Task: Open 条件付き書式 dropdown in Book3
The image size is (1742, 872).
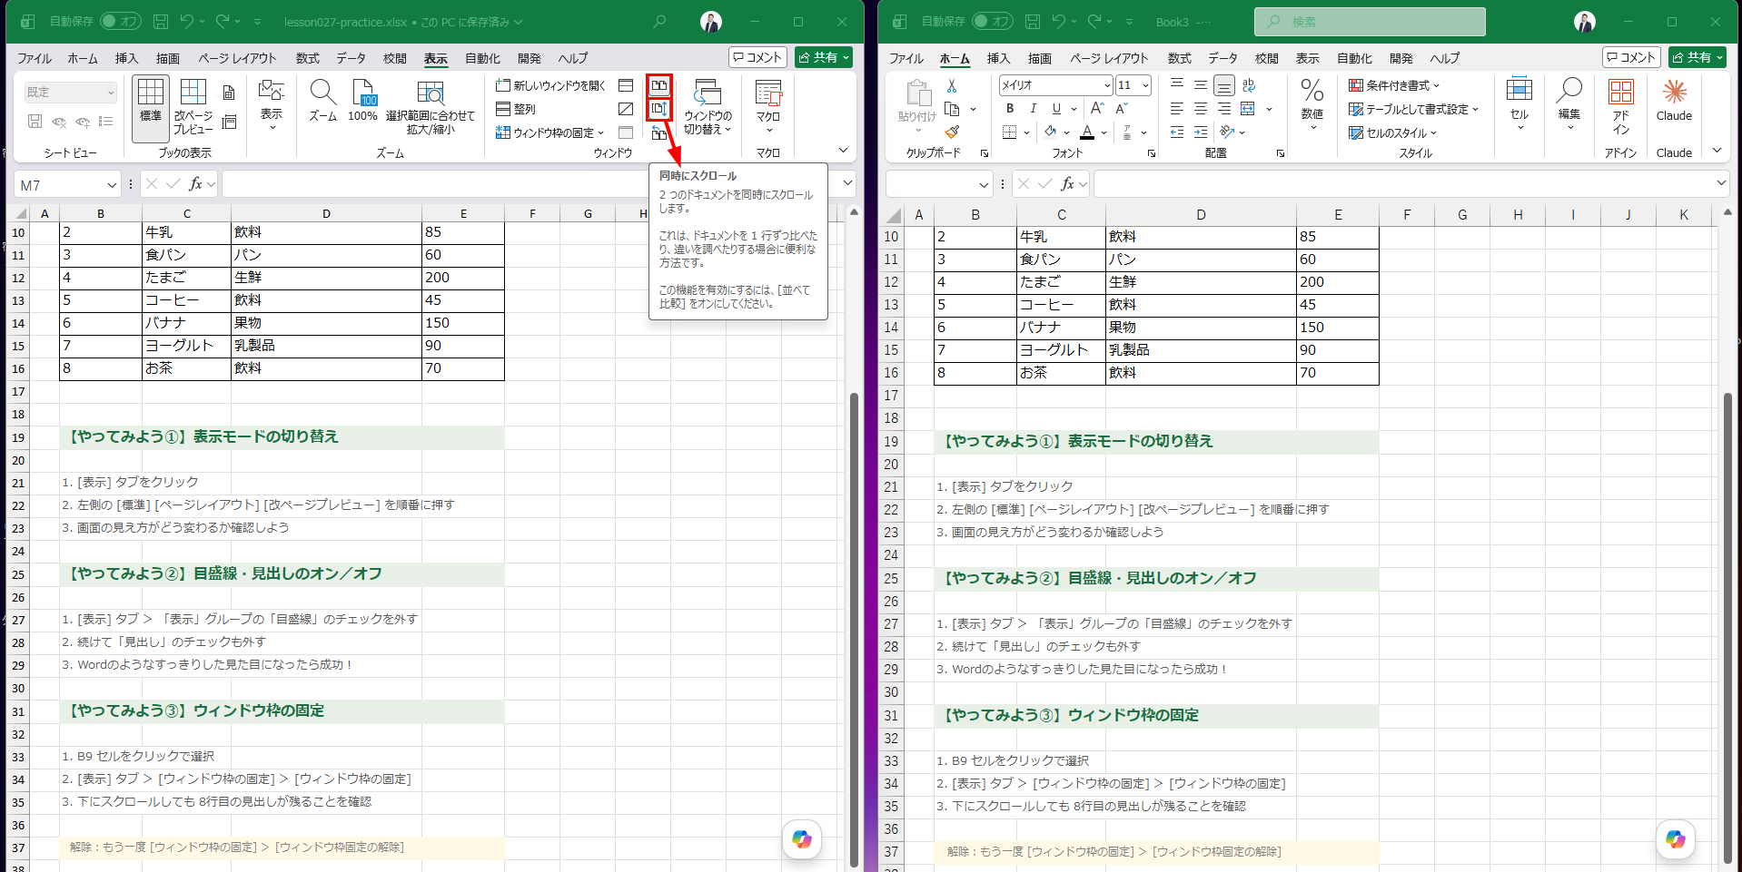Action: tap(1395, 85)
